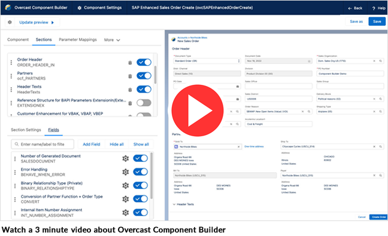
Task: Toggle Number of Generated Document field visibility
Action: tap(140, 158)
